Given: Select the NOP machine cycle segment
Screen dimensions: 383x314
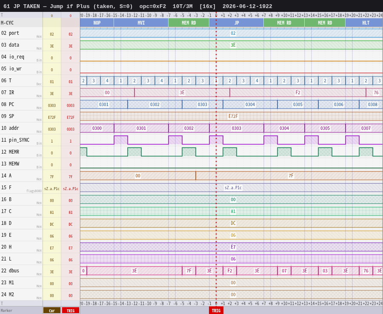Looking at the screenshot, I should 97,22.
